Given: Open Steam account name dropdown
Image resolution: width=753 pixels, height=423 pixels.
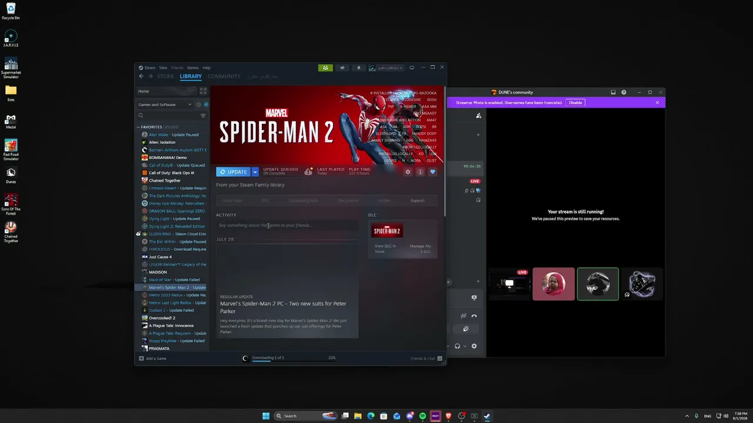Looking at the screenshot, I should pyautogui.click(x=386, y=68).
